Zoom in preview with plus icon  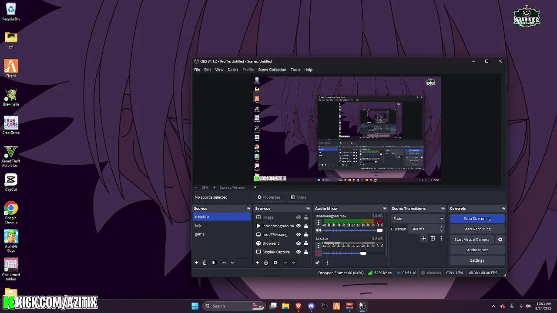(x=214, y=187)
